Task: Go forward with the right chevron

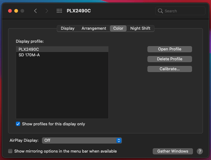Action: 47,11
